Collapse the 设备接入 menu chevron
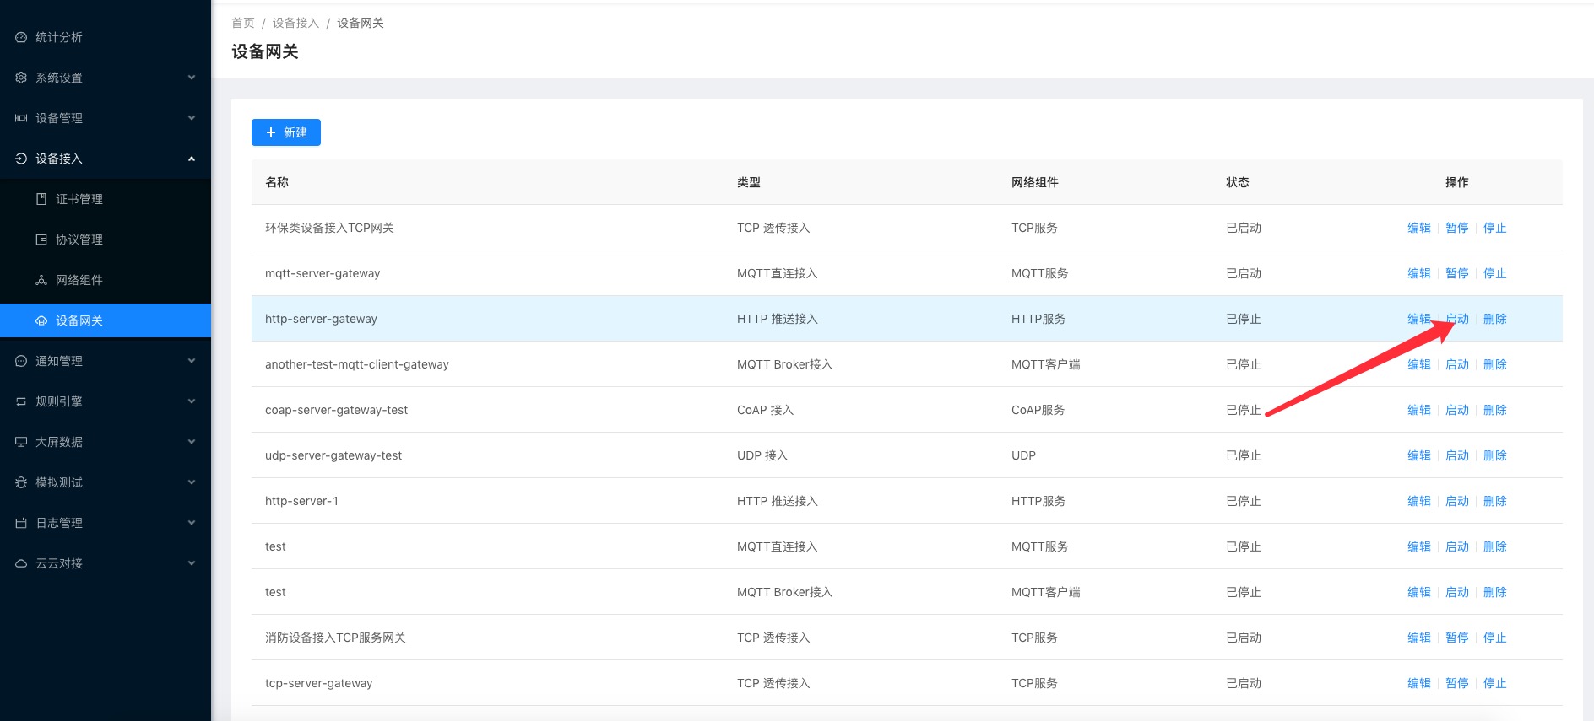 tap(192, 159)
